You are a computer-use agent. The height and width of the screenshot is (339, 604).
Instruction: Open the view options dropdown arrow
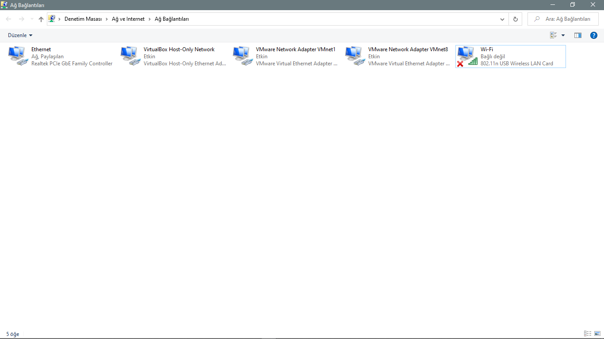563,35
